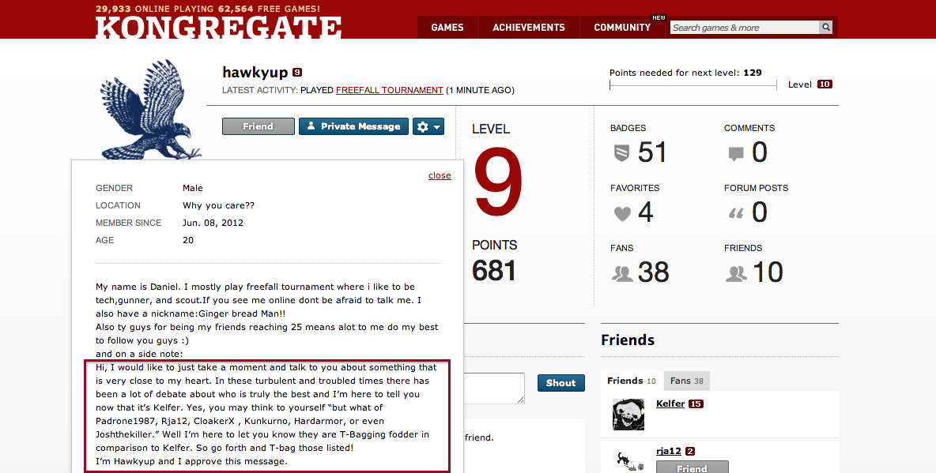Click the Shout button
936x473 pixels.
point(560,383)
